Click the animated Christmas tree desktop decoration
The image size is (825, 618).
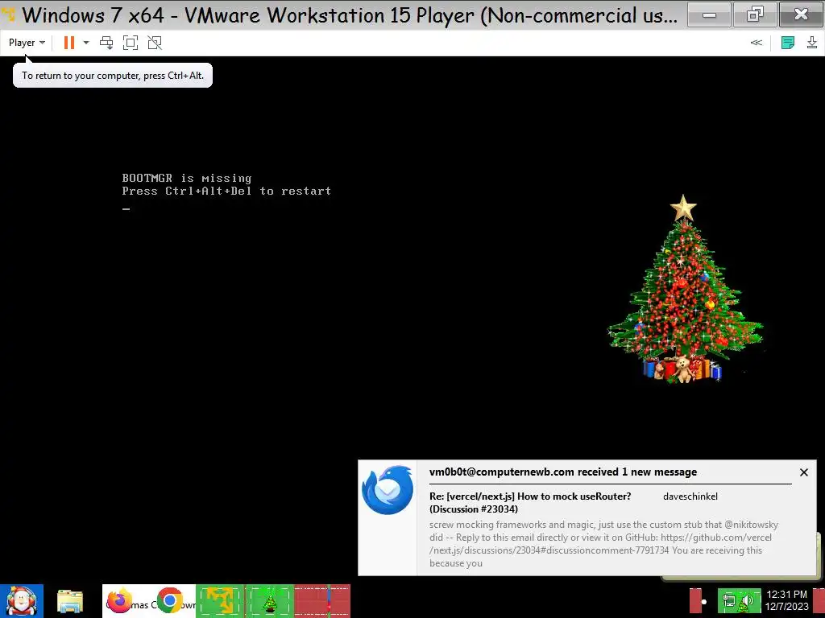685,289
